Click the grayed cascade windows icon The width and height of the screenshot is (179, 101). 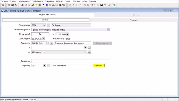tap(85, 5)
